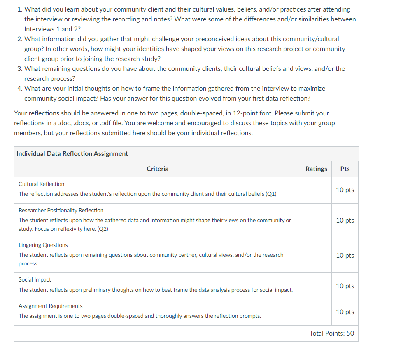403x357 pixels.
Task: Click the 10 pts cell for Researcher Positionality
Action: click(x=345, y=221)
